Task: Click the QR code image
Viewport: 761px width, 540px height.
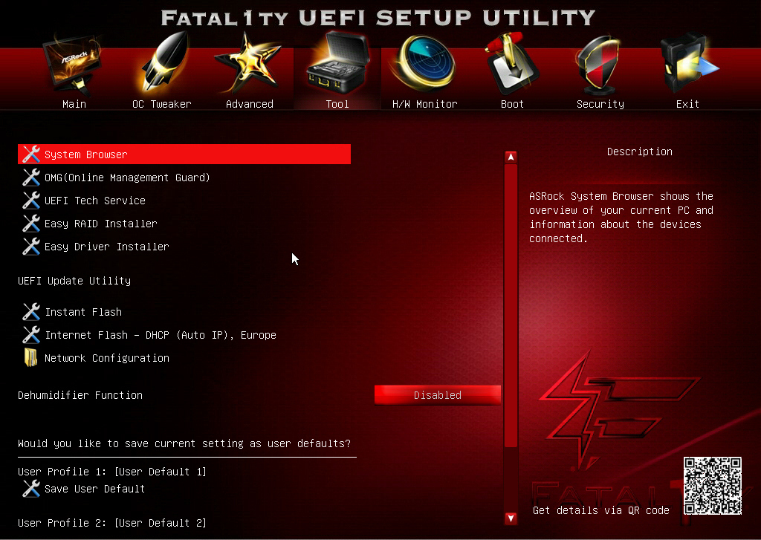Action: (x=713, y=486)
